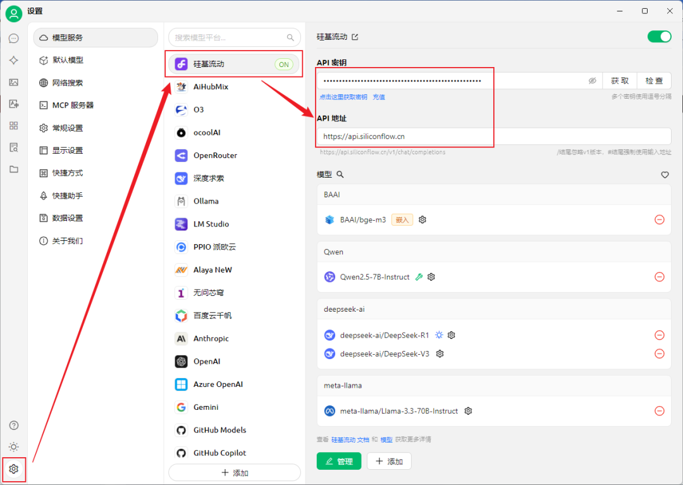Follow the 充值 link
683x485 pixels.
coord(379,97)
